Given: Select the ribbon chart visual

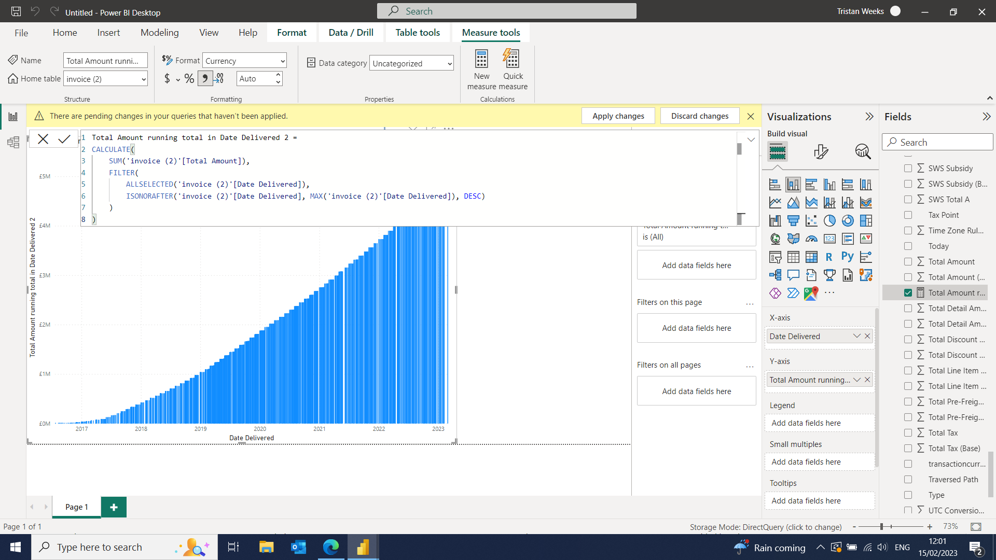Looking at the screenshot, I should [866, 203].
